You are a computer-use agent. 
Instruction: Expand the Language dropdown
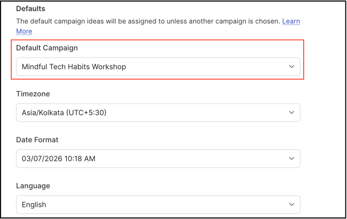158,205
